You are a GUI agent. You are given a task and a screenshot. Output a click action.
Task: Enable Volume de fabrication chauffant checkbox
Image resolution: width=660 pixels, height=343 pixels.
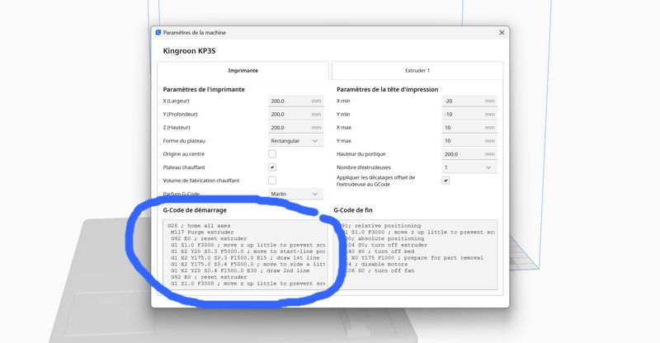(272, 181)
